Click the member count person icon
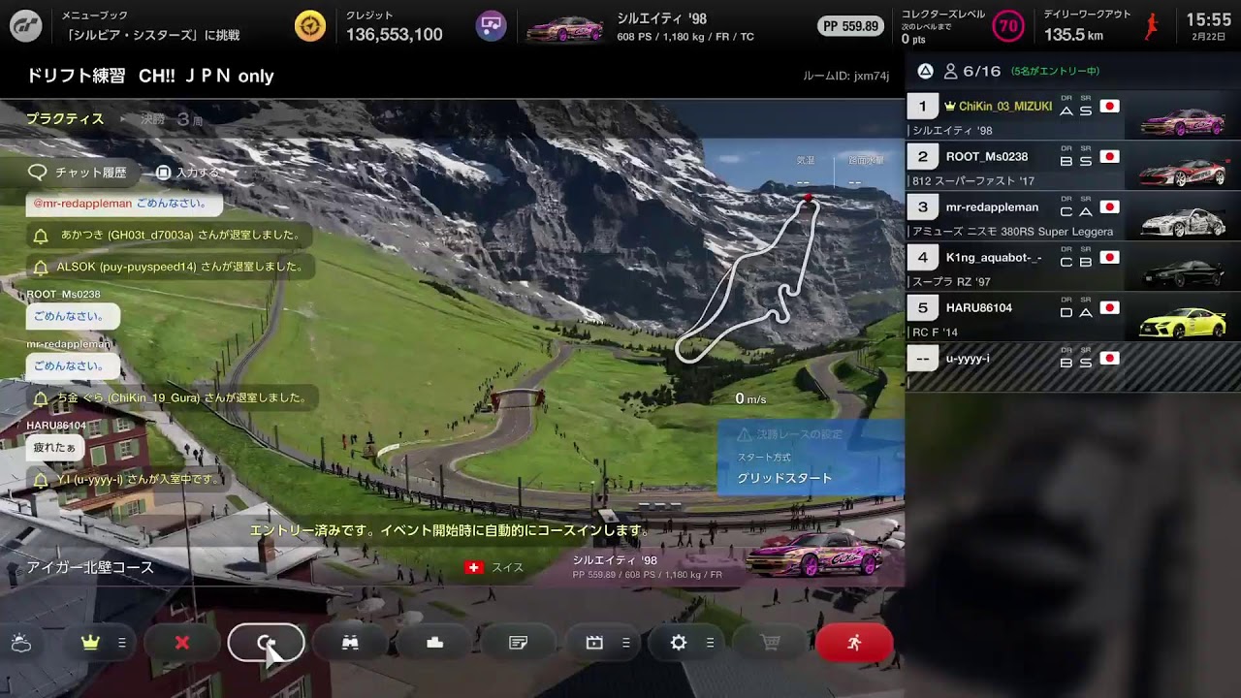 coord(951,71)
